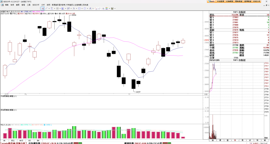This screenshot has height=144, width=270.
Task: Click the Fibonacci fan lines tool
Action: tap(62, 8)
